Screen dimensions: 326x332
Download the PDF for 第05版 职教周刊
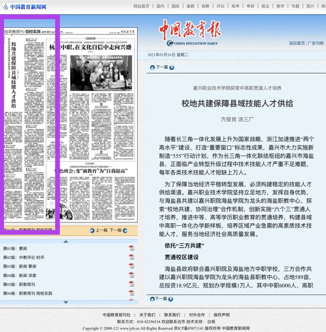click(x=132, y=284)
